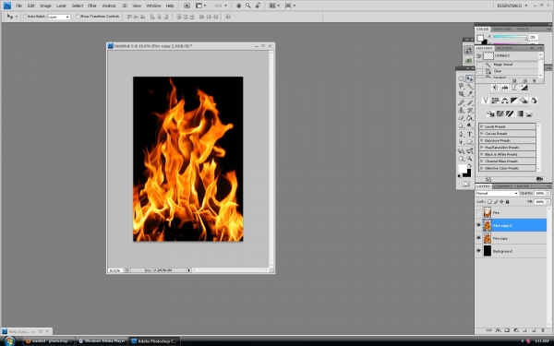Select the Brush tool
The height and width of the screenshot is (346, 554).
[x=470, y=102]
